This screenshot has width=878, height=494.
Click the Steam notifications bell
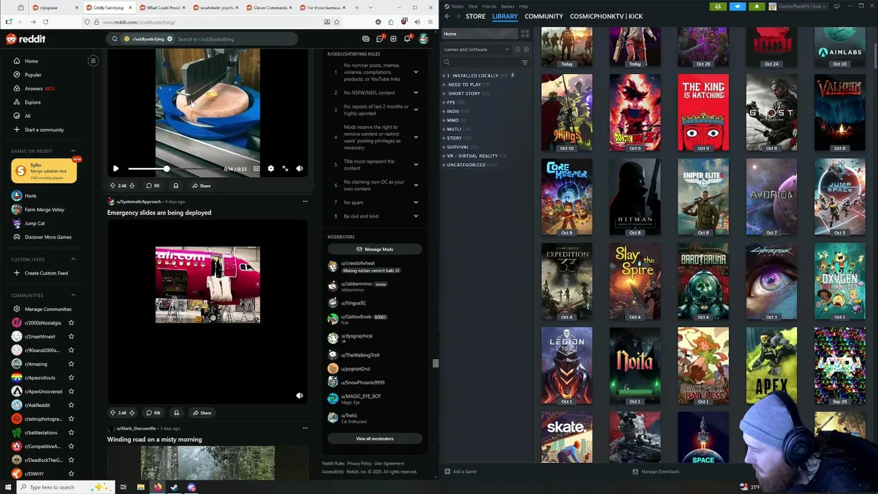pos(757,6)
